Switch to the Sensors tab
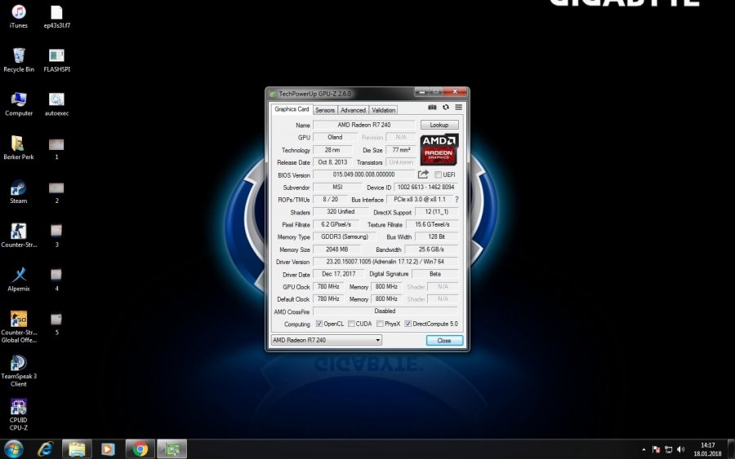Image resolution: width=735 pixels, height=459 pixels. pyautogui.click(x=325, y=110)
